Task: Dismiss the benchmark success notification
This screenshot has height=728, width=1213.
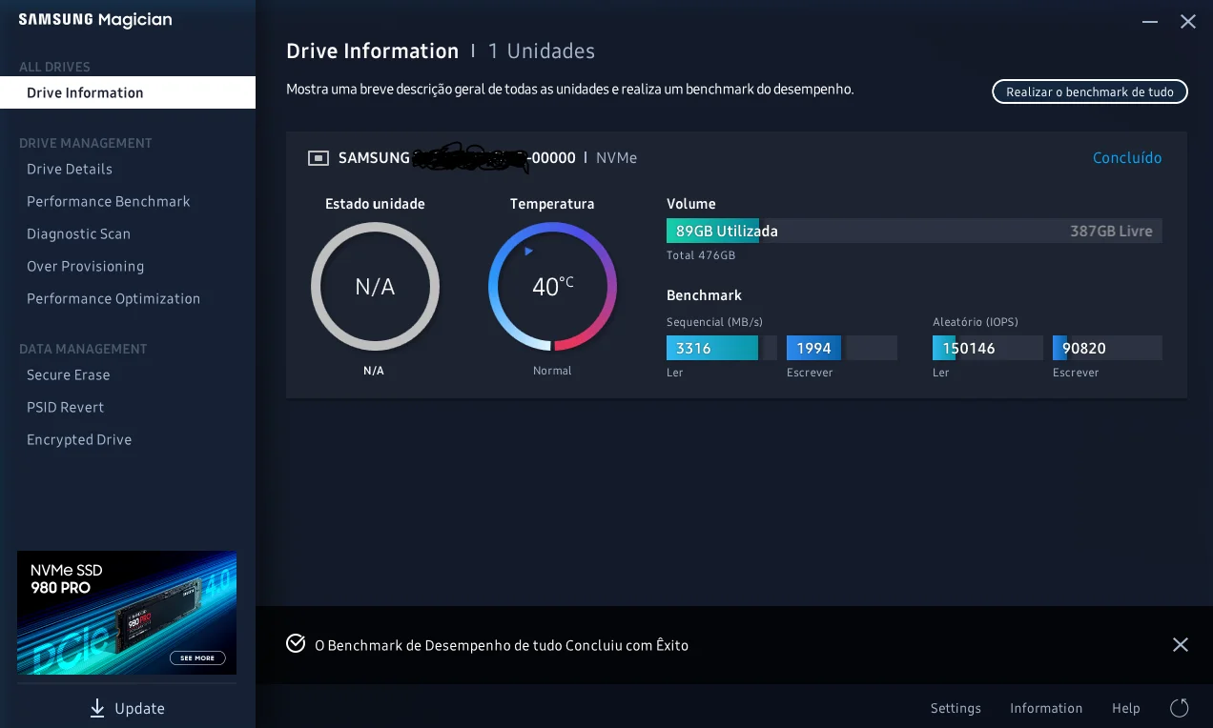Action: tap(1181, 645)
